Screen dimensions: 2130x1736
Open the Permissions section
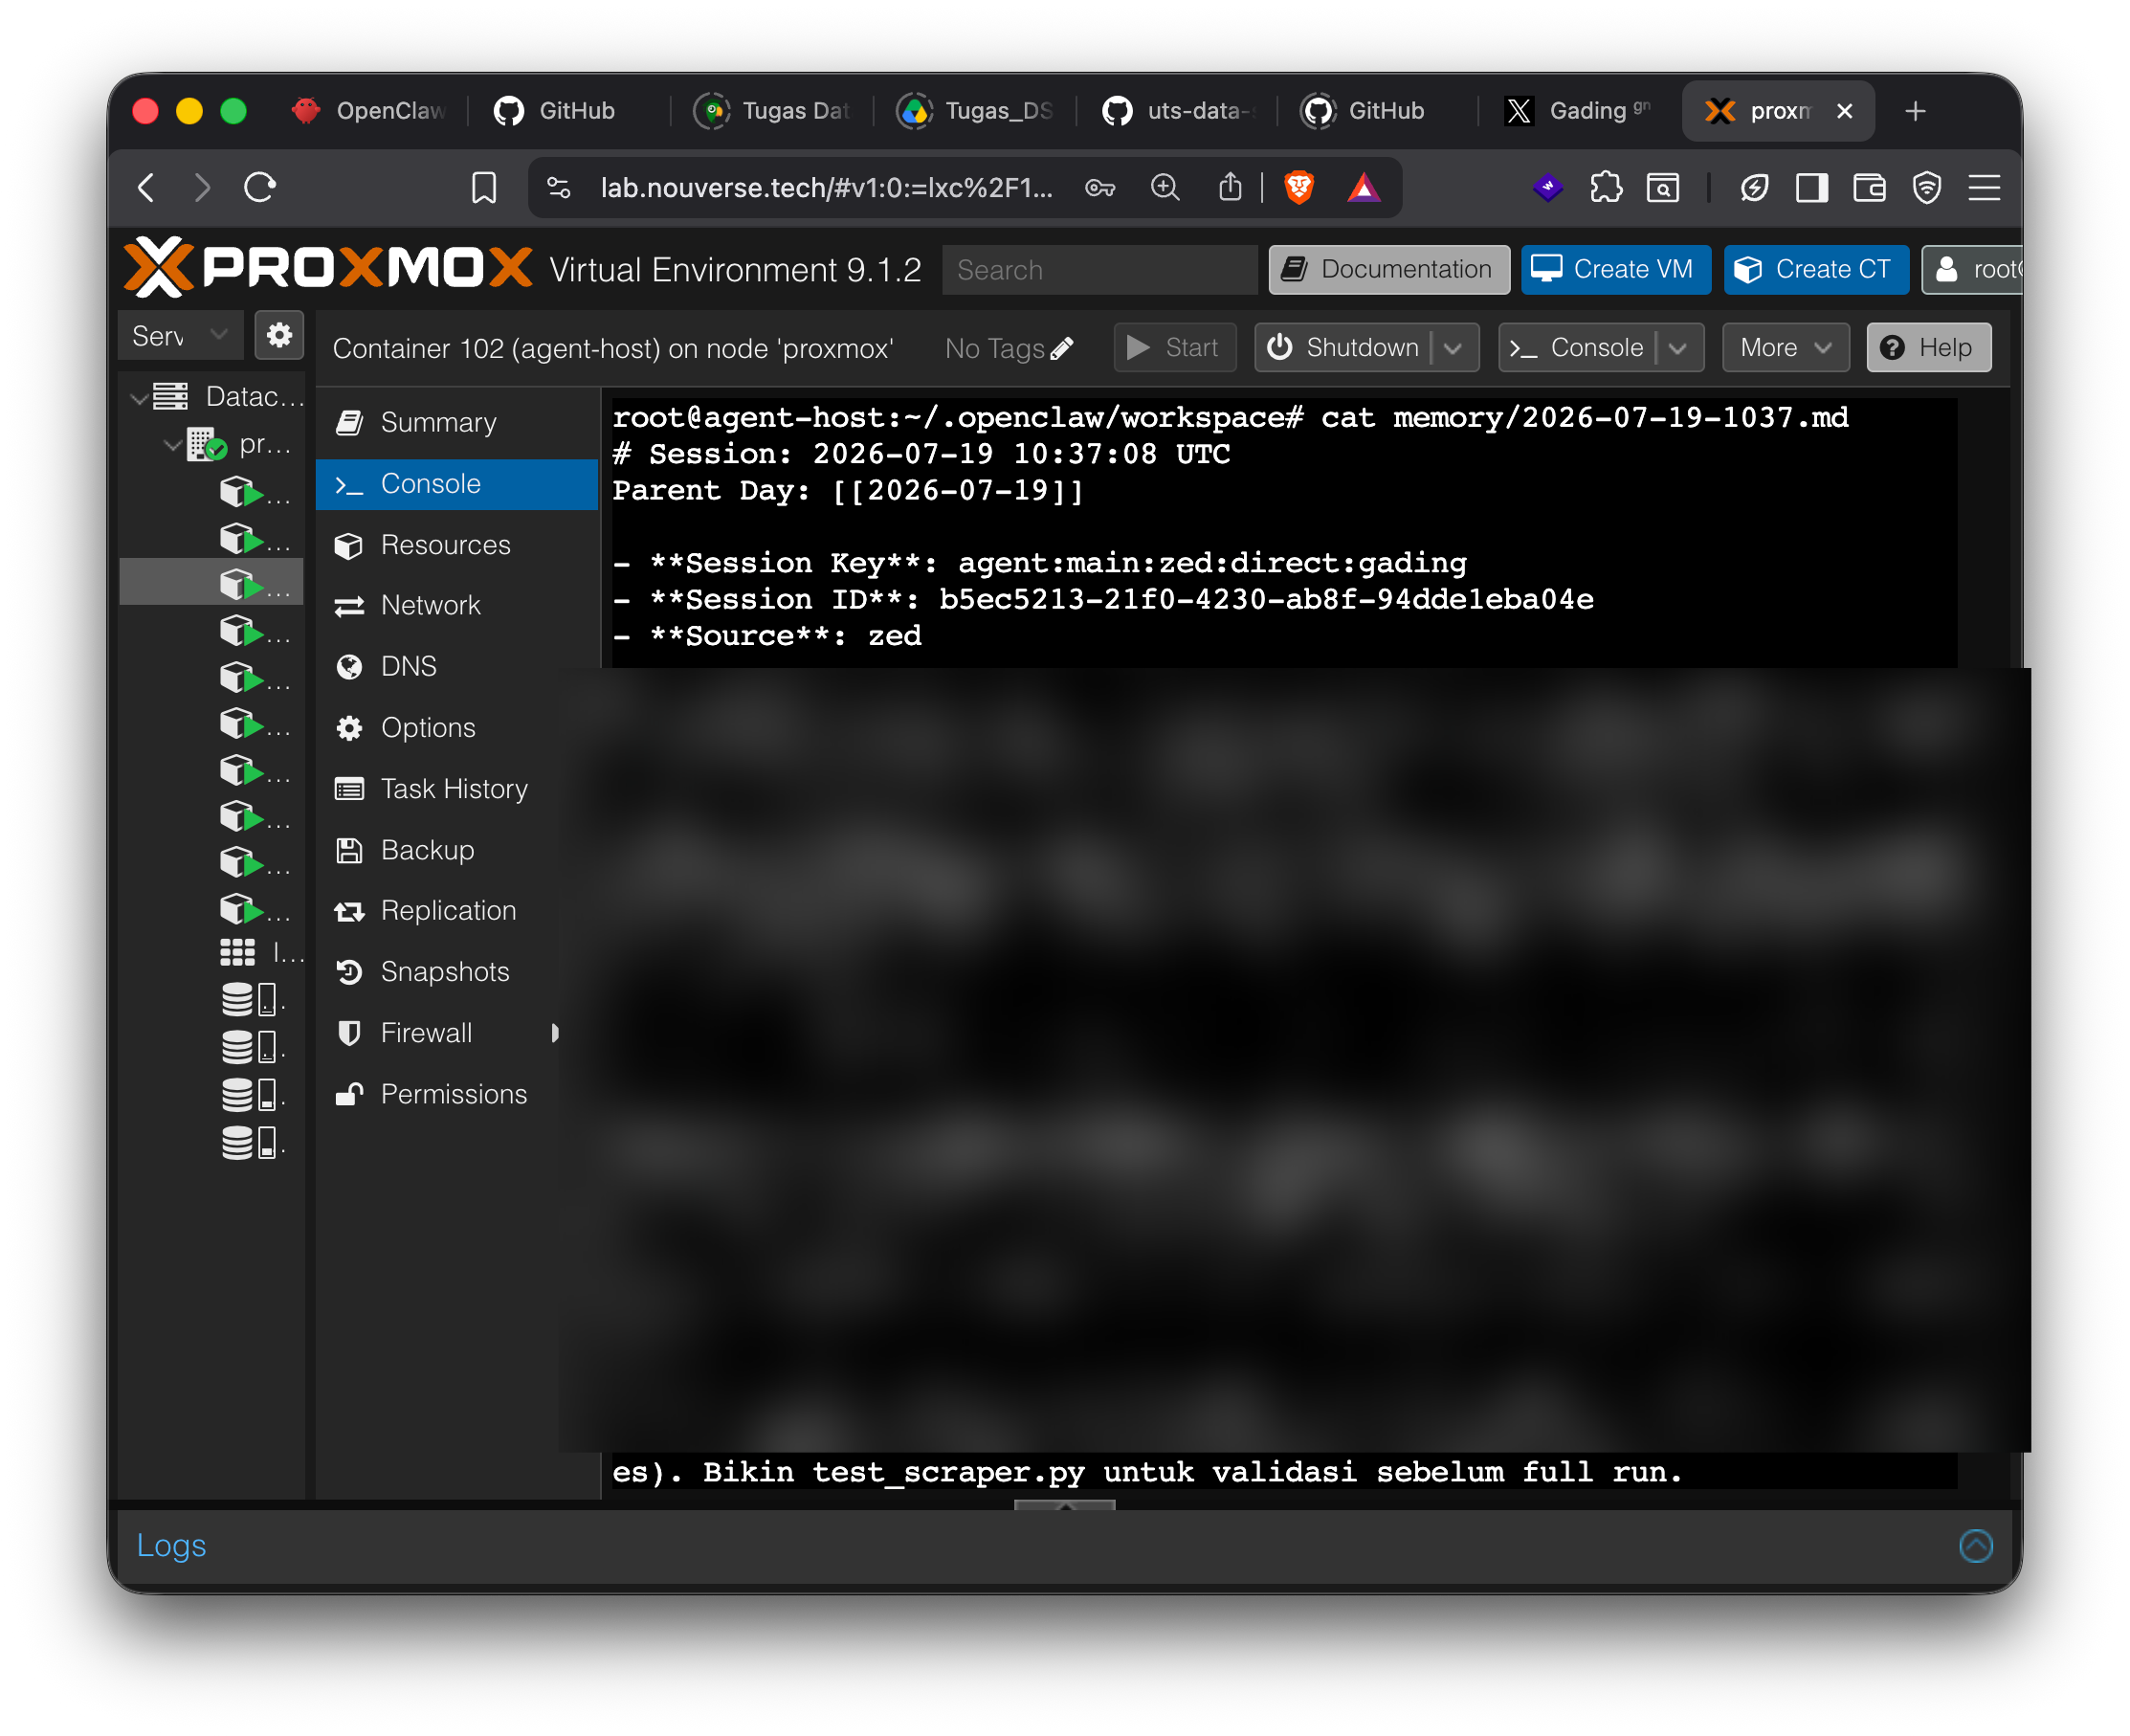point(457,1094)
